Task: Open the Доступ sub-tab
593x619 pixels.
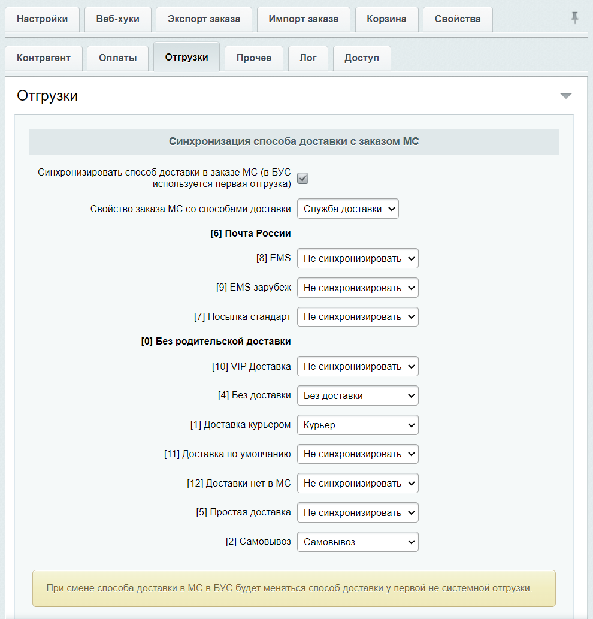Action: click(361, 58)
